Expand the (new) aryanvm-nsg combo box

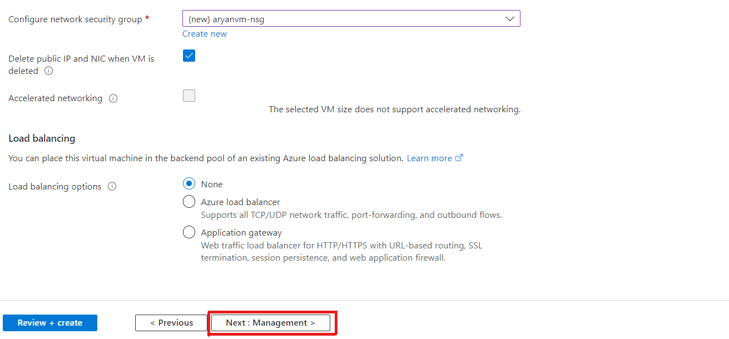coord(351,19)
